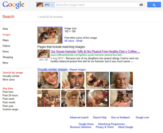The width and height of the screenshot is (163, 133).
Task: Open Shopping results
Action: coord(8,57)
